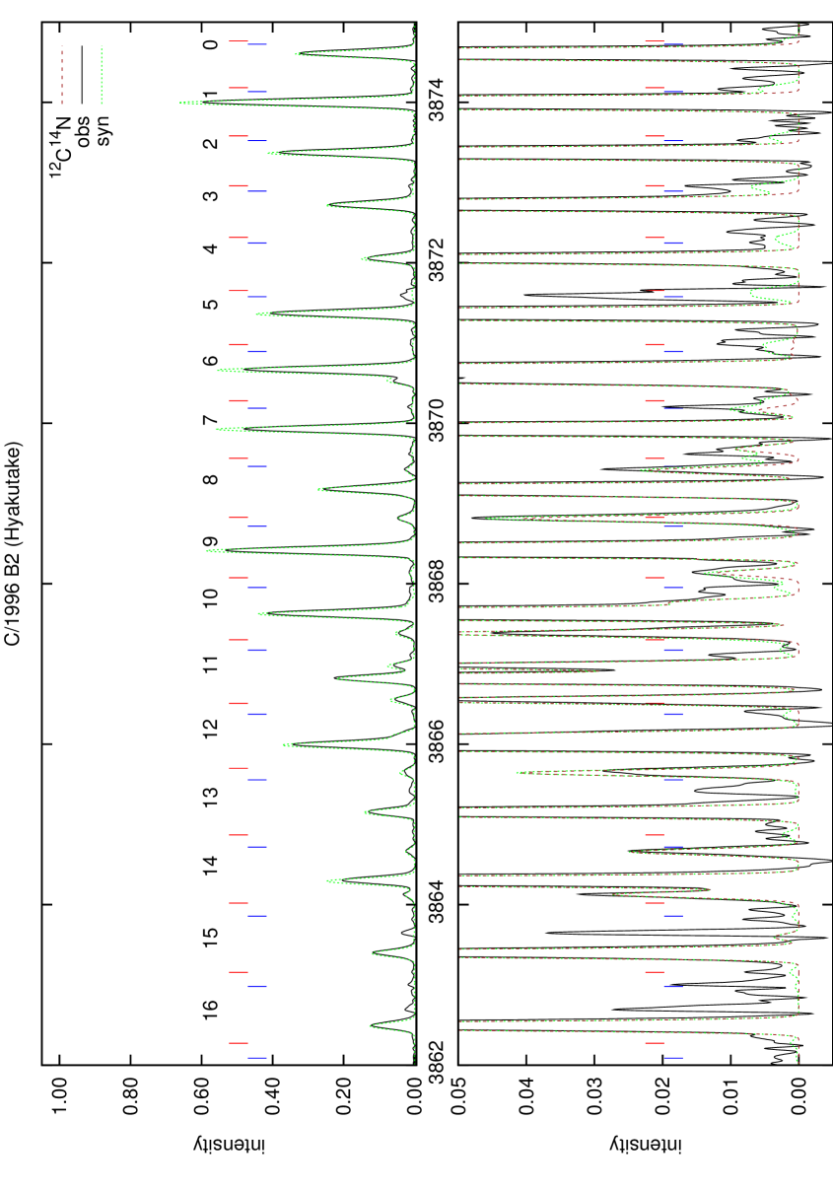The width and height of the screenshot is (833, 1190).
Task: Click rotational line label 6
Action: click(209, 360)
